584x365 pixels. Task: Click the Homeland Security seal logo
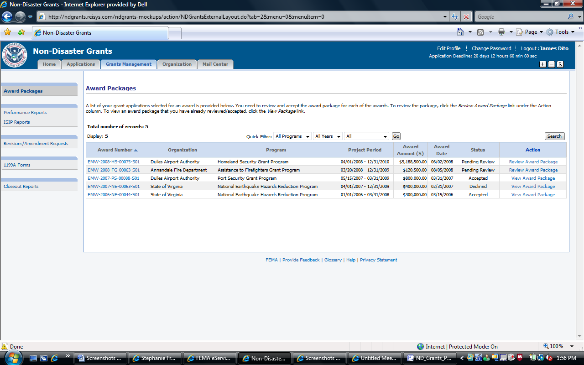point(15,56)
